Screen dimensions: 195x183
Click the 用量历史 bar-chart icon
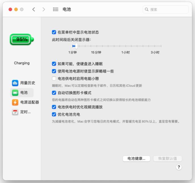tap(15, 83)
